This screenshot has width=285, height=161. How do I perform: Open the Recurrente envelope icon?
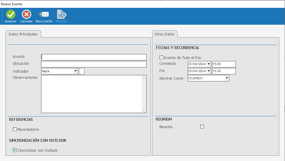[44, 14]
